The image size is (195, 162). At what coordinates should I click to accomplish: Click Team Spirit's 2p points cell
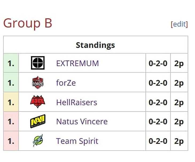coord(179,141)
